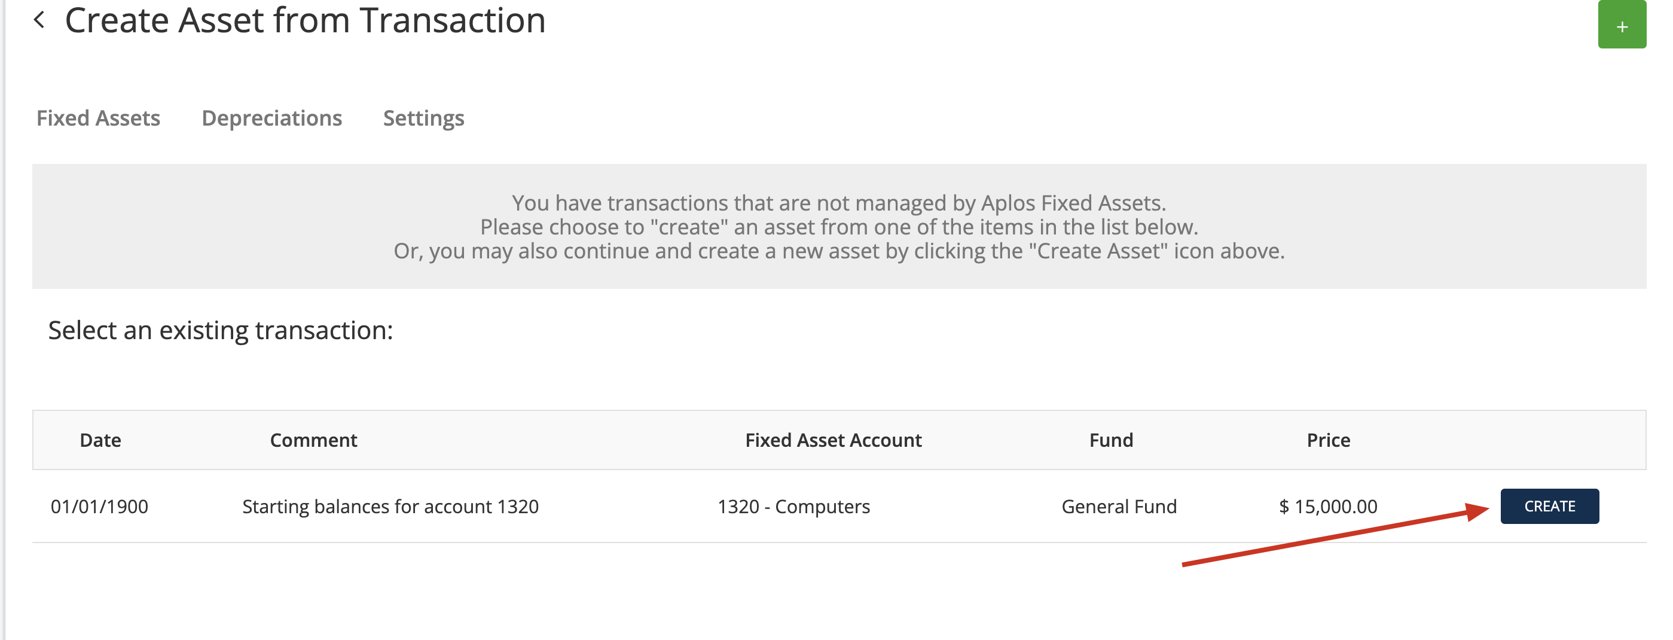Screen dimensions: 1673x640
Task: Click the Date column header
Action: pos(100,441)
